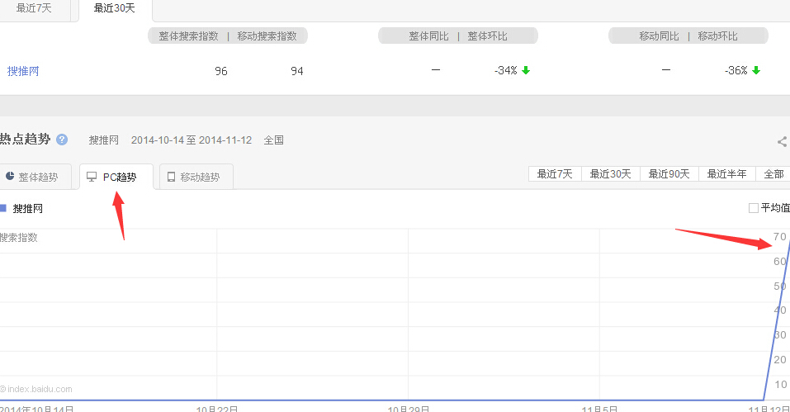Click the share icon in the trend header
The height and width of the screenshot is (412, 790).
pyautogui.click(x=783, y=141)
